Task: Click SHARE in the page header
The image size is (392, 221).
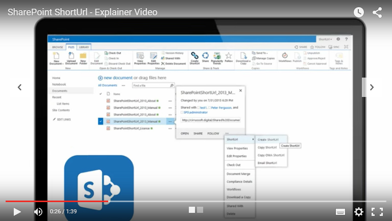Action: [301, 47]
